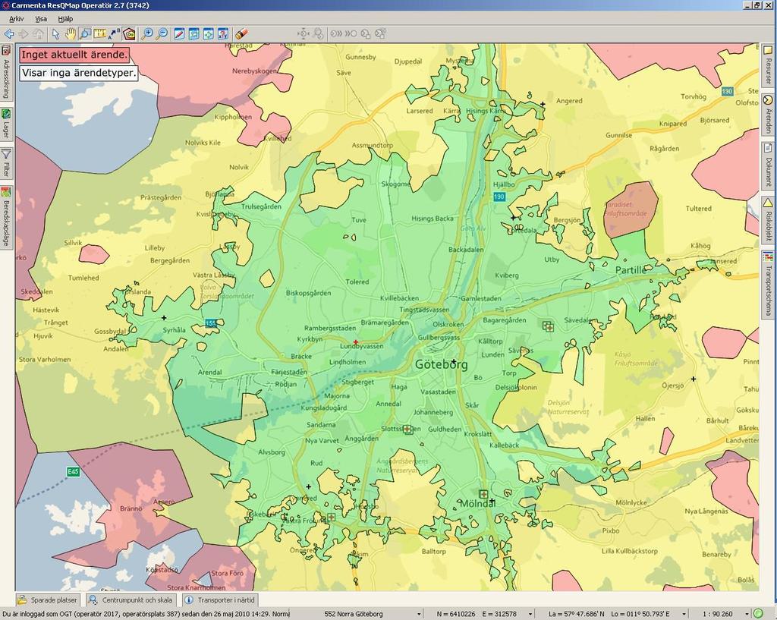This screenshot has height=620, width=777.
Task: Open the Beredskapsläge side panel
Action: (6, 218)
